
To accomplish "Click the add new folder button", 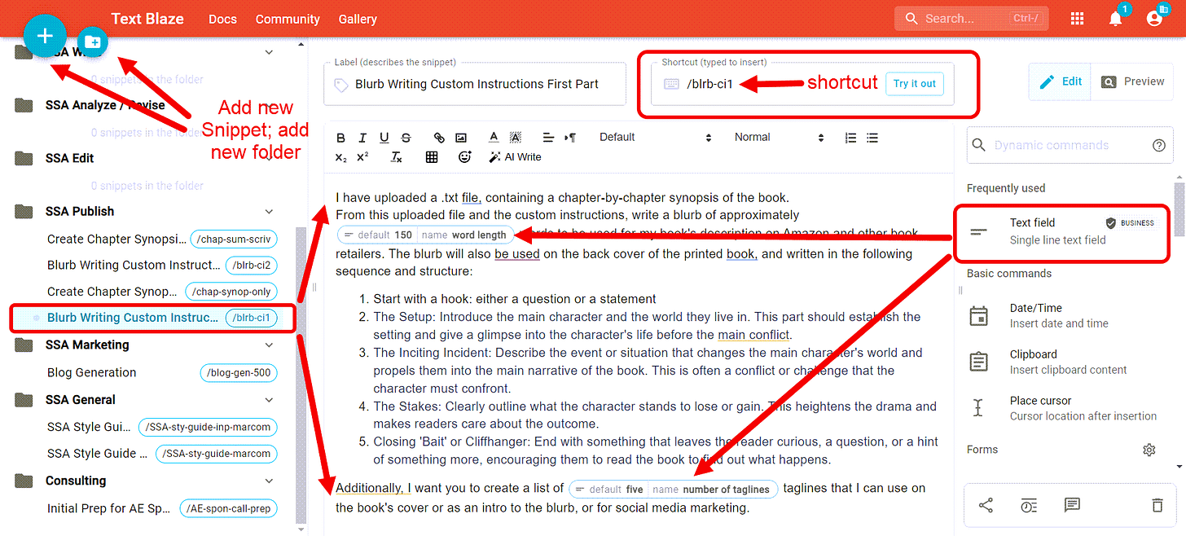I will click(x=93, y=42).
